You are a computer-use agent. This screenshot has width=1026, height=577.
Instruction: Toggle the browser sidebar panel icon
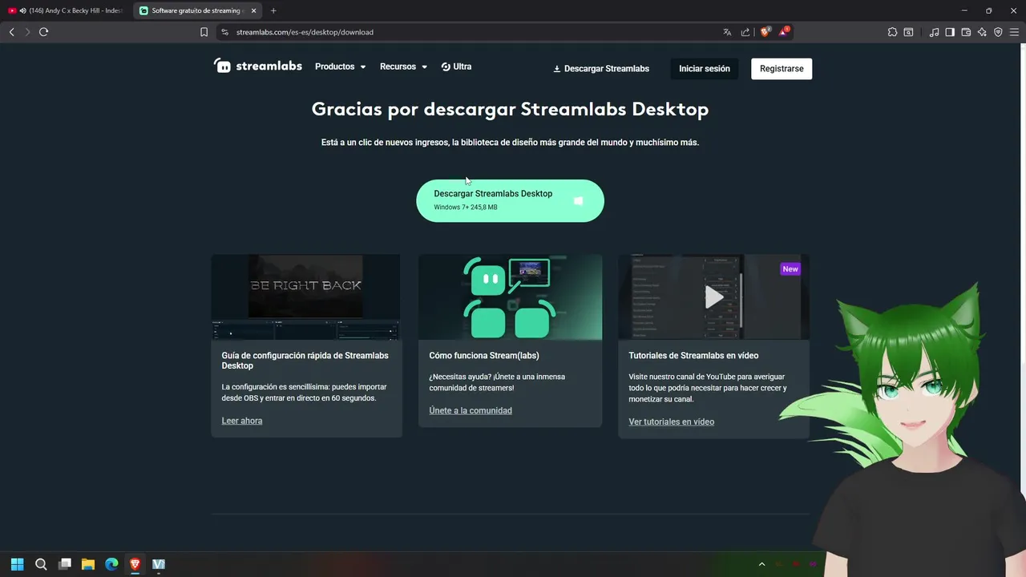point(950,32)
